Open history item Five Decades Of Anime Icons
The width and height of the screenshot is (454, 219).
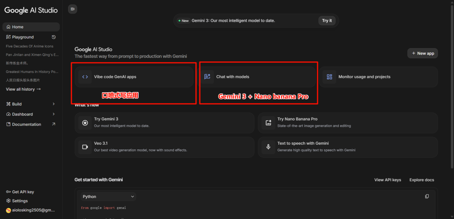29,46
